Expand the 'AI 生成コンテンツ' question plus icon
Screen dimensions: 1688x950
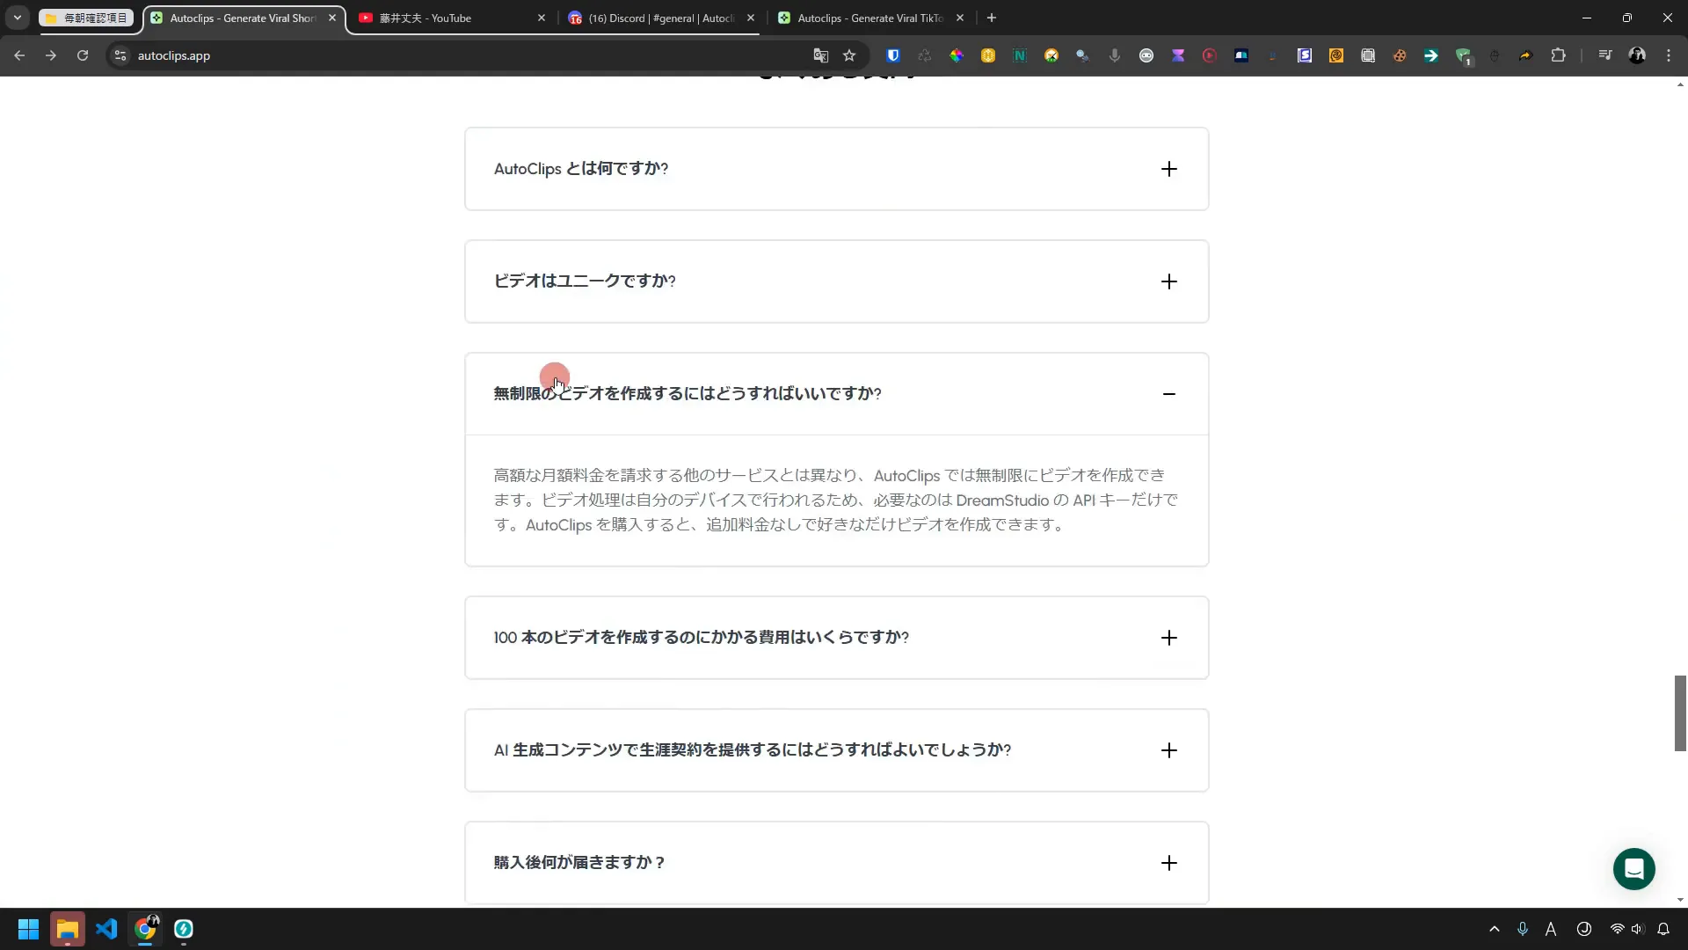click(x=1168, y=750)
